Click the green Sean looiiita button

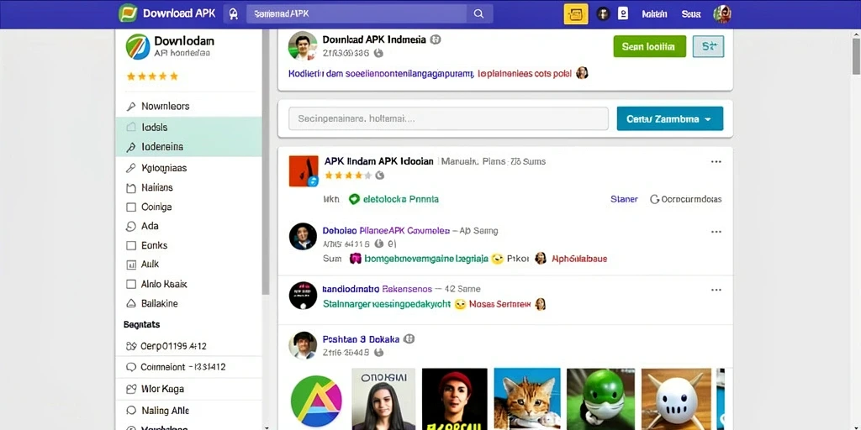650,47
